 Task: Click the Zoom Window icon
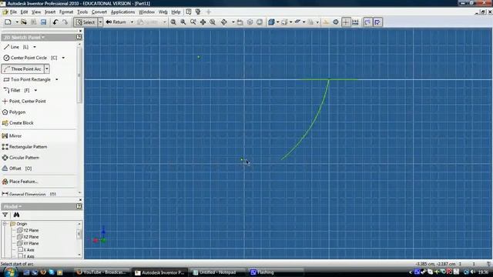pyautogui.click(x=183, y=22)
